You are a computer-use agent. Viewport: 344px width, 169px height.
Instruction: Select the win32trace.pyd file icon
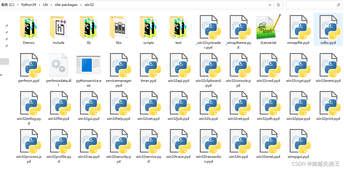181,141
